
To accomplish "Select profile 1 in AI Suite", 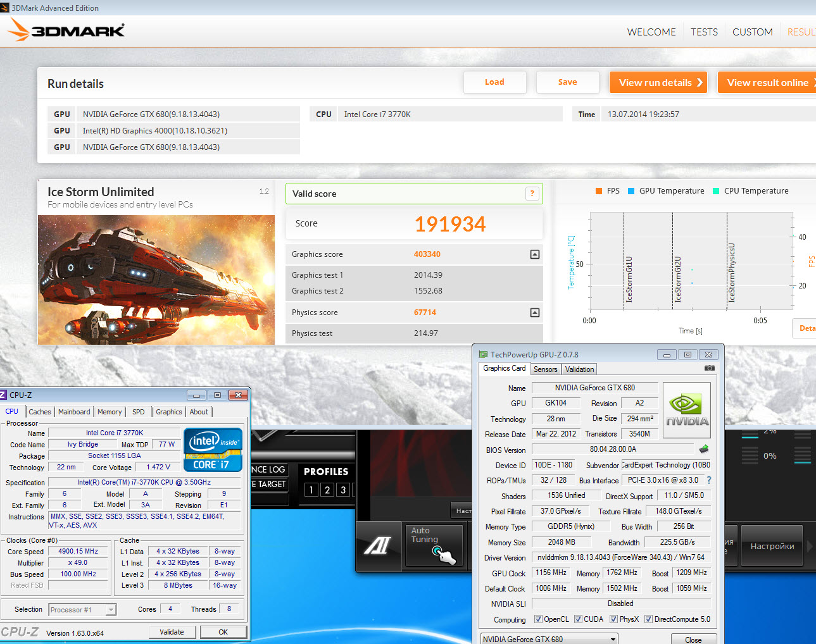I will [311, 490].
